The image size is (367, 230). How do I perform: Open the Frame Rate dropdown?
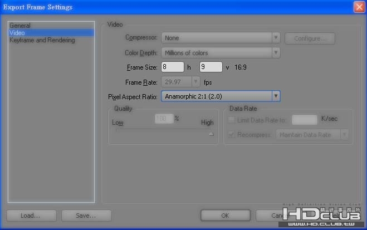click(x=180, y=82)
